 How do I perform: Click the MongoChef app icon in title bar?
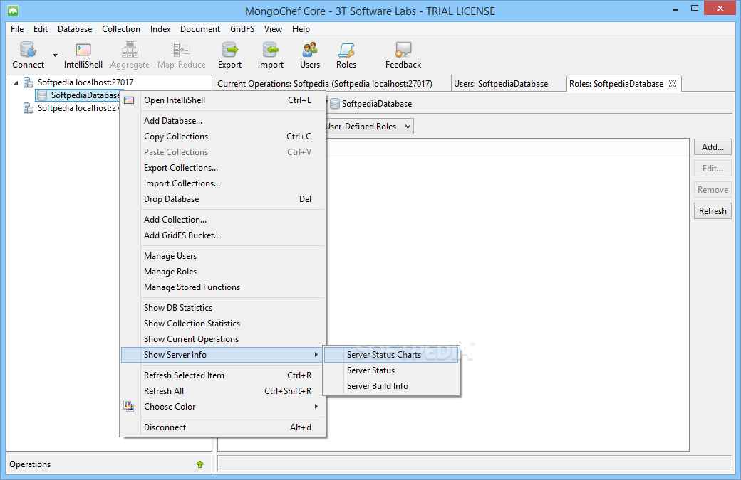[x=13, y=11]
